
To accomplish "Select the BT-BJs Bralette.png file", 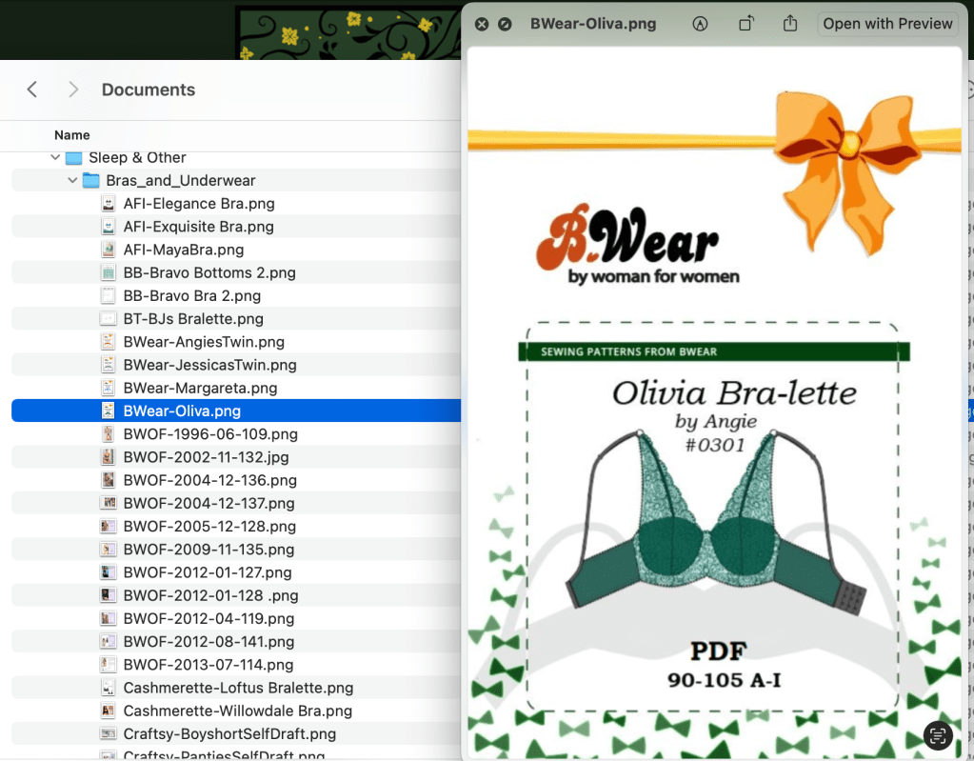I will tap(193, 319).
